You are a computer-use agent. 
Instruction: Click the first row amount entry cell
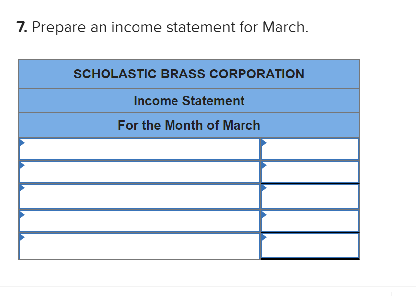(310, 148)
